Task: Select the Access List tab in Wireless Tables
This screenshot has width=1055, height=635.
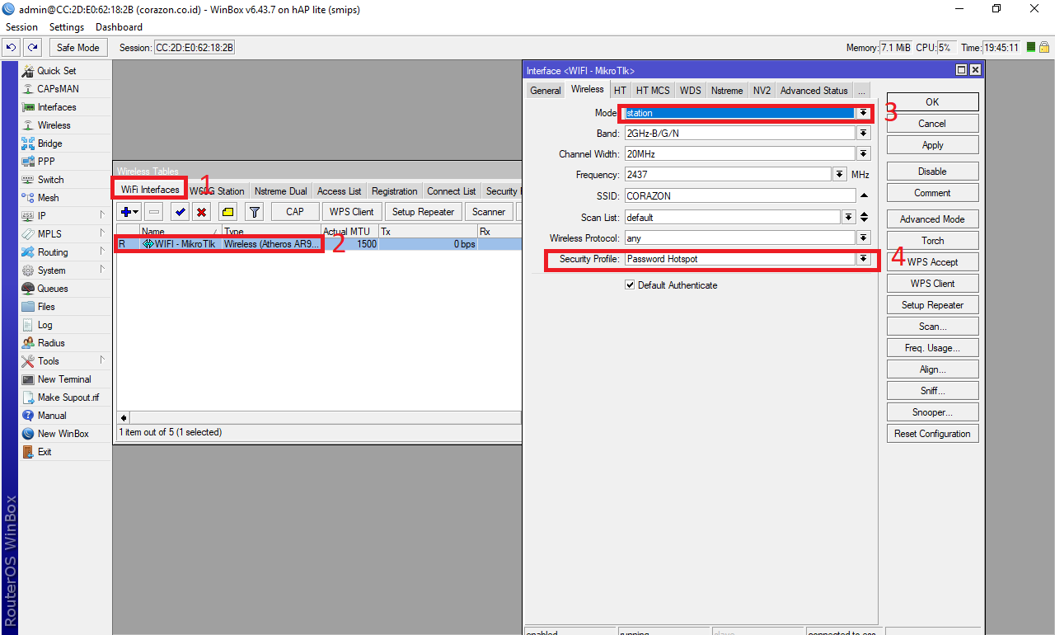Action: (339, 191)
